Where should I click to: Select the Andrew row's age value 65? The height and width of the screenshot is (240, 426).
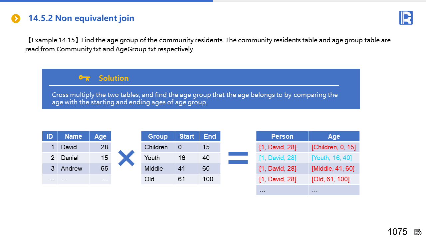point(104,168)
